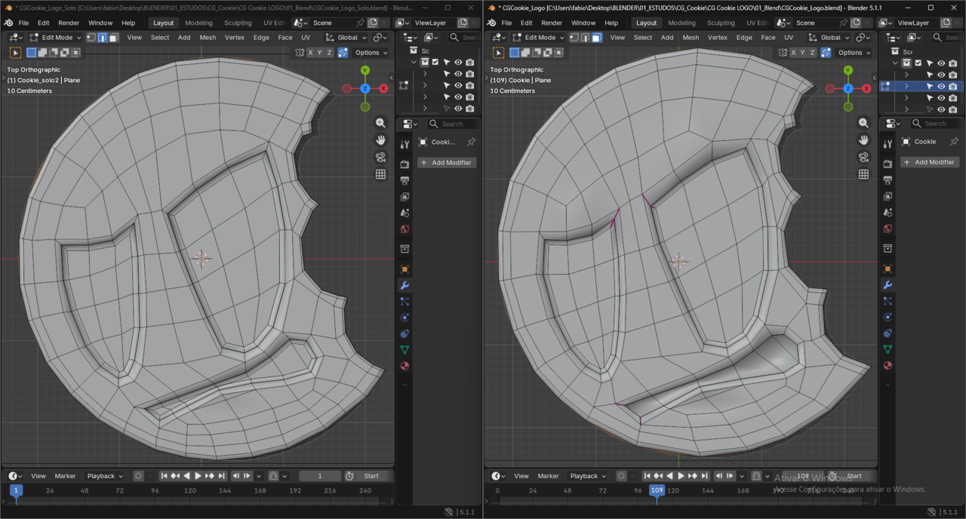Click the frame 109 playhead in right timeline

657,490
